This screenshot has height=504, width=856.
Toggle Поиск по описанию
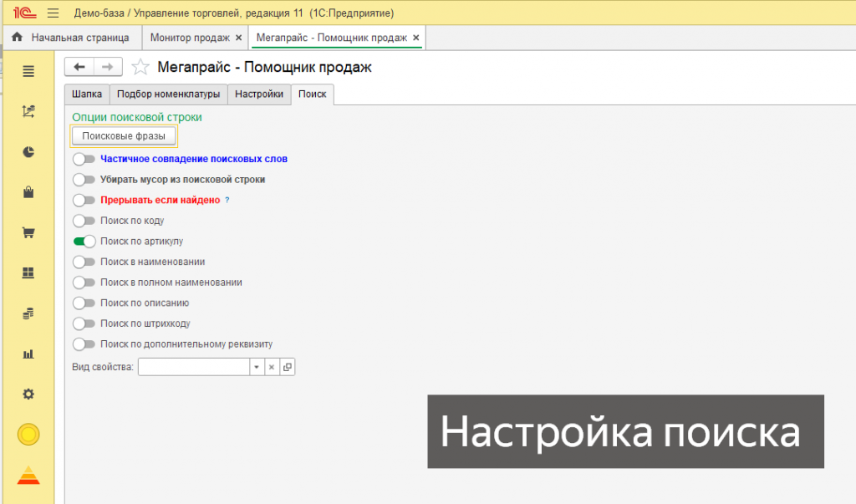point(84,303)
